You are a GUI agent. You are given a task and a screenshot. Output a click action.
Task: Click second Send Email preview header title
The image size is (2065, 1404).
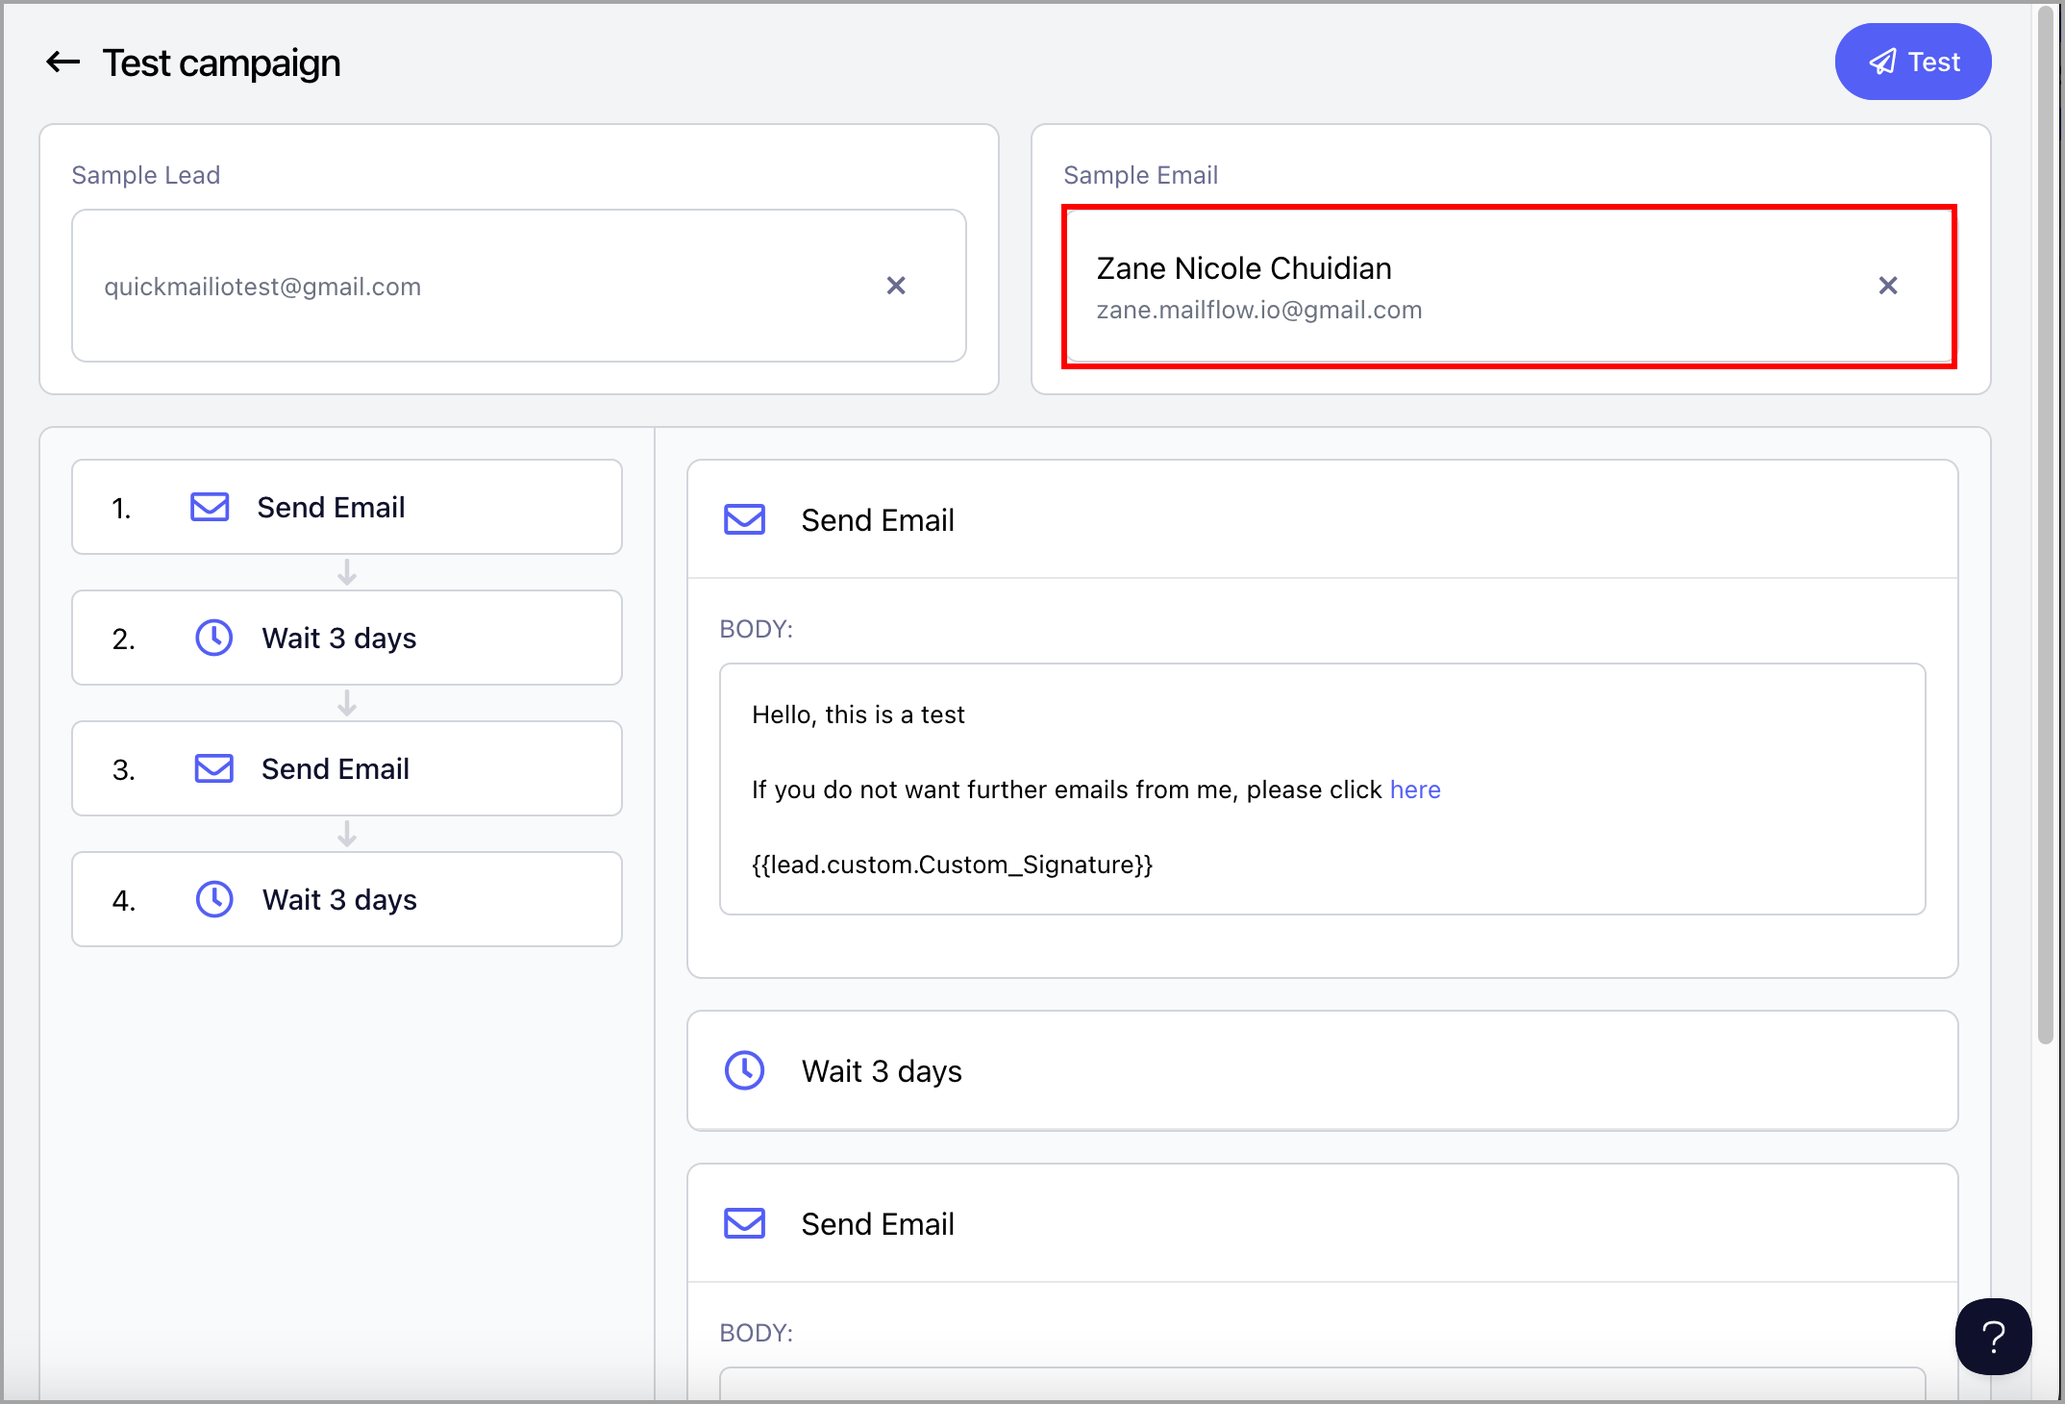pyautogui.click(x=878, y=1224)
